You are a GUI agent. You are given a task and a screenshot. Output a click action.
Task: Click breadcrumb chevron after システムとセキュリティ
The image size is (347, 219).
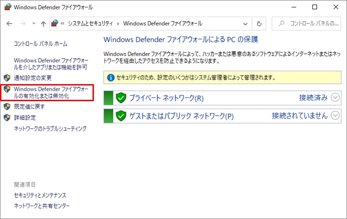(x=118, y=24)
